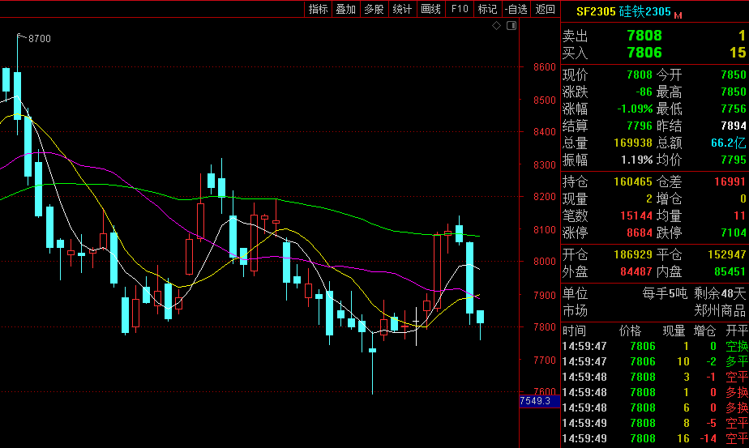
Task: Open the 多股 multi-stock view
Action: 374,9
